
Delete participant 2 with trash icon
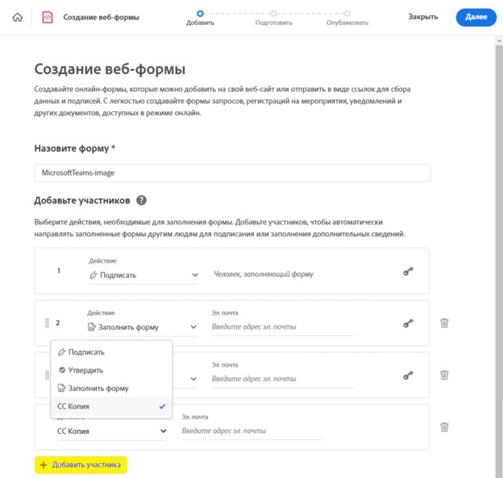(444, 323)
